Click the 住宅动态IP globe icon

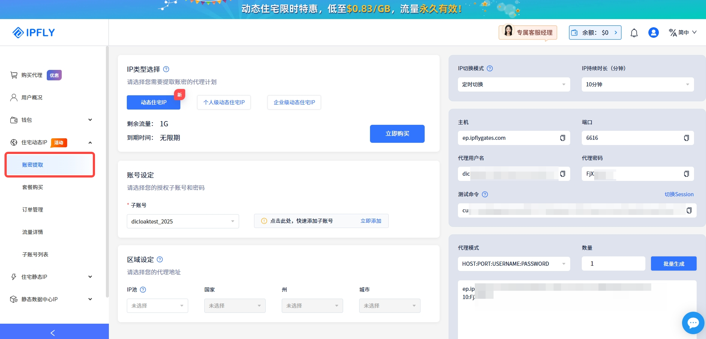pyautogui.click(x=14, y=142)
